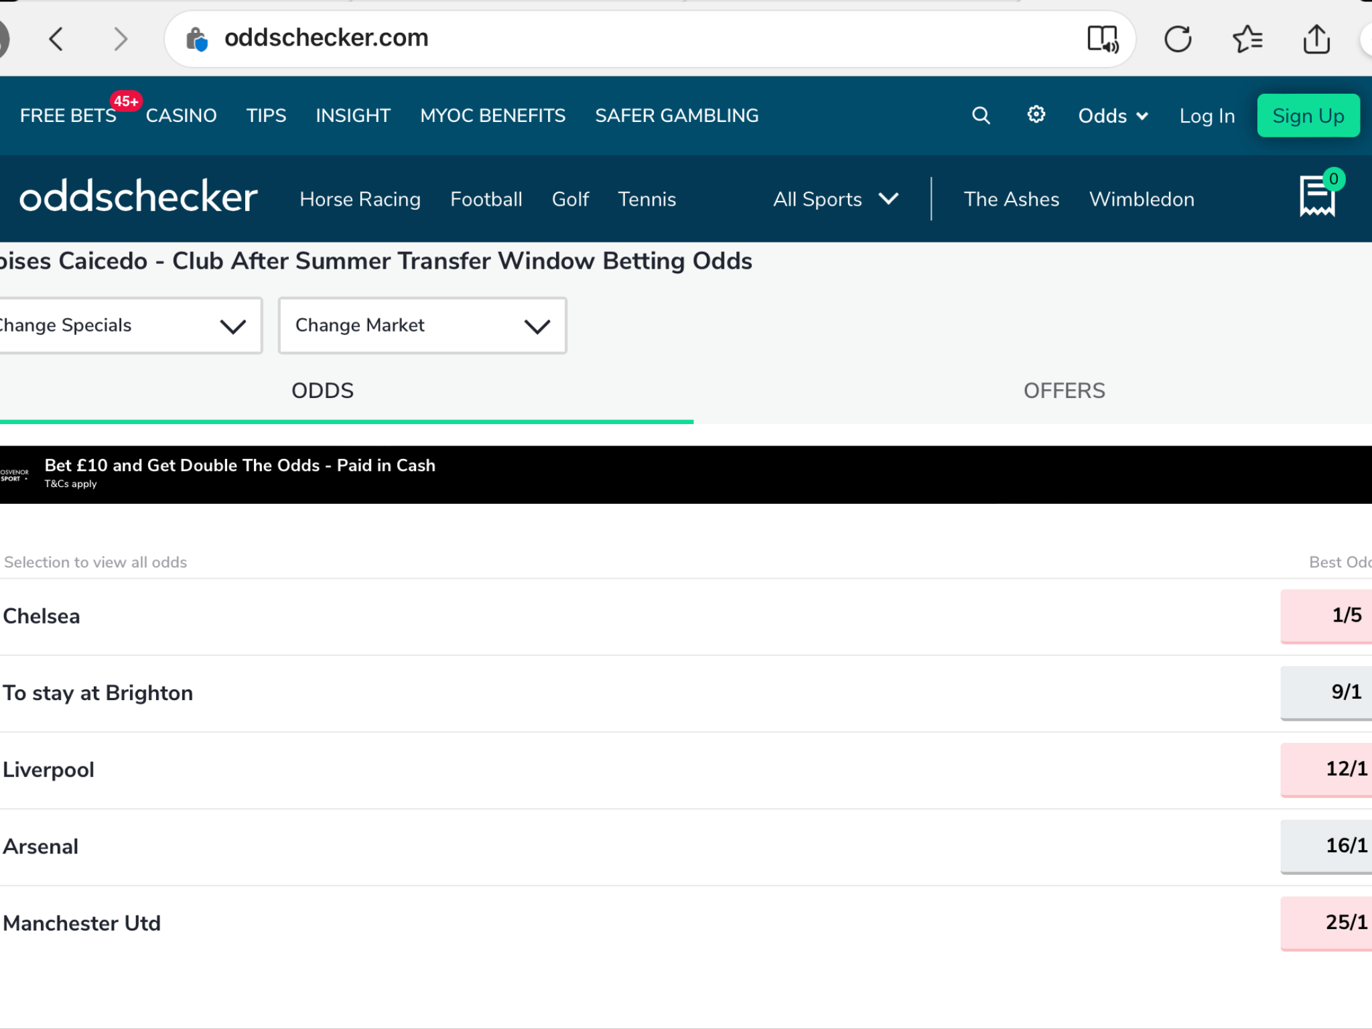Click Log In link
1372x1029 pixels.
point(1207,116)
